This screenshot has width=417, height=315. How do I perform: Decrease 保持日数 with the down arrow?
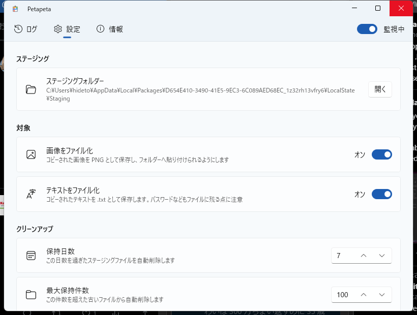382,256
